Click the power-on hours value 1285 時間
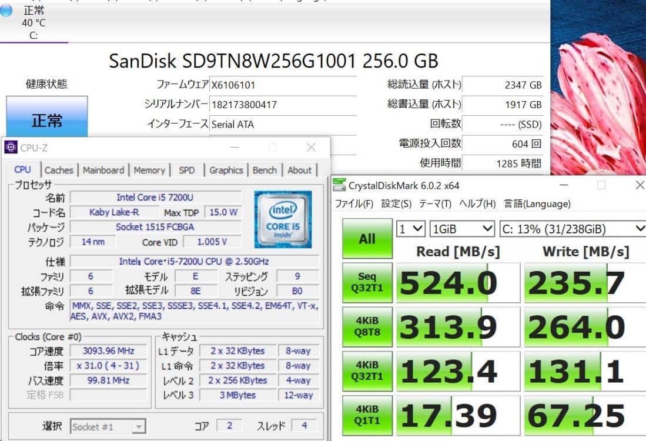This screenshot has height=441, width=646. pos(503,163)
